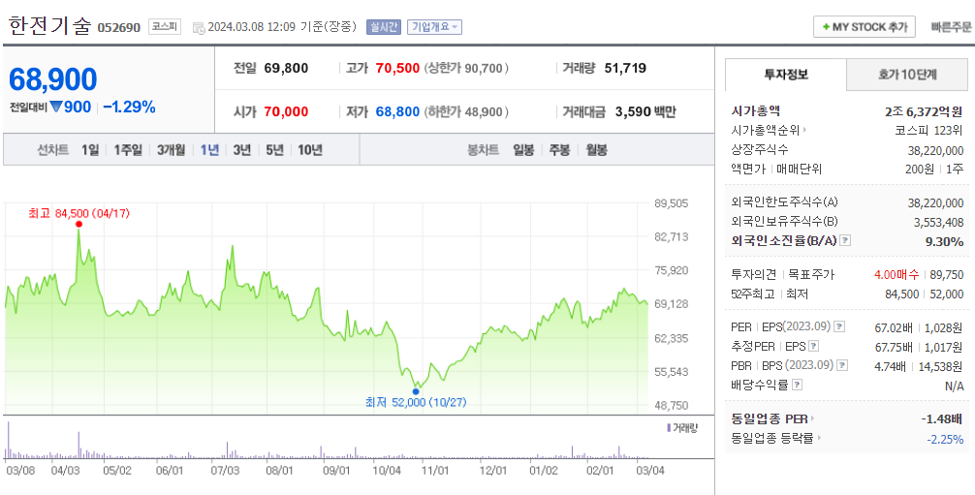This screenshot has height=495, width=975.
Task: Select the 1주일 line chart period
Action: (128, 150)
